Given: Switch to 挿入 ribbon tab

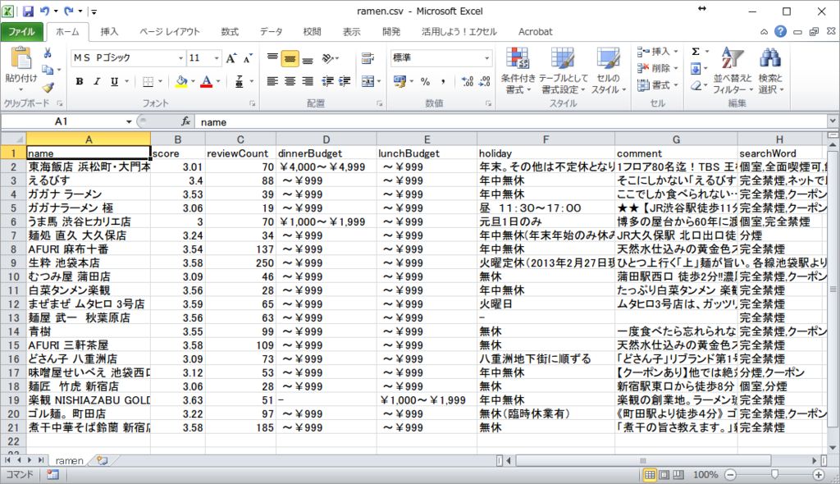Looking at the screenshot, I should [x=109, y=32].
